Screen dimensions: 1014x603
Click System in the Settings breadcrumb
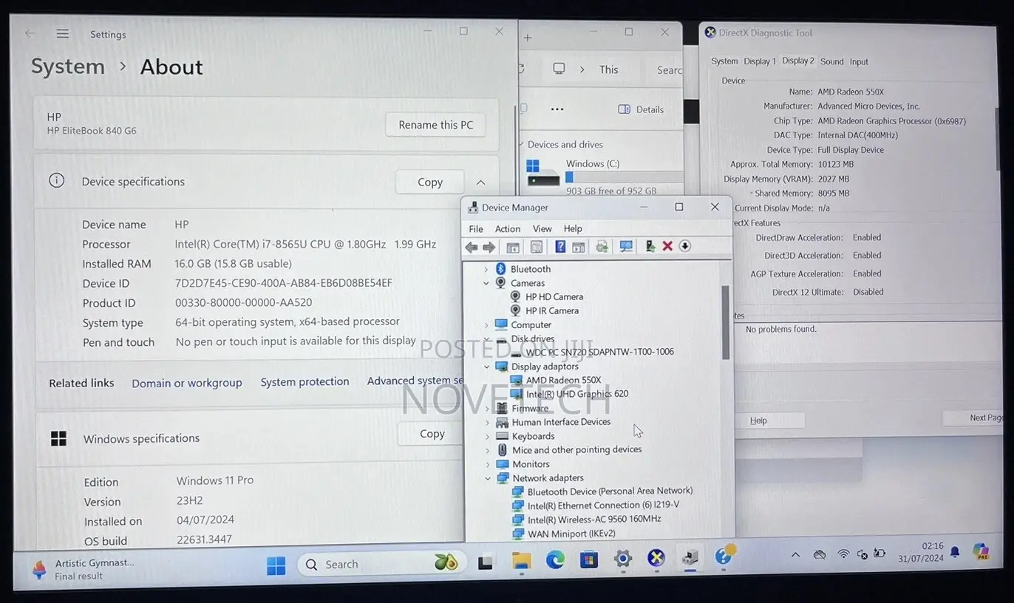pos(68,67)
